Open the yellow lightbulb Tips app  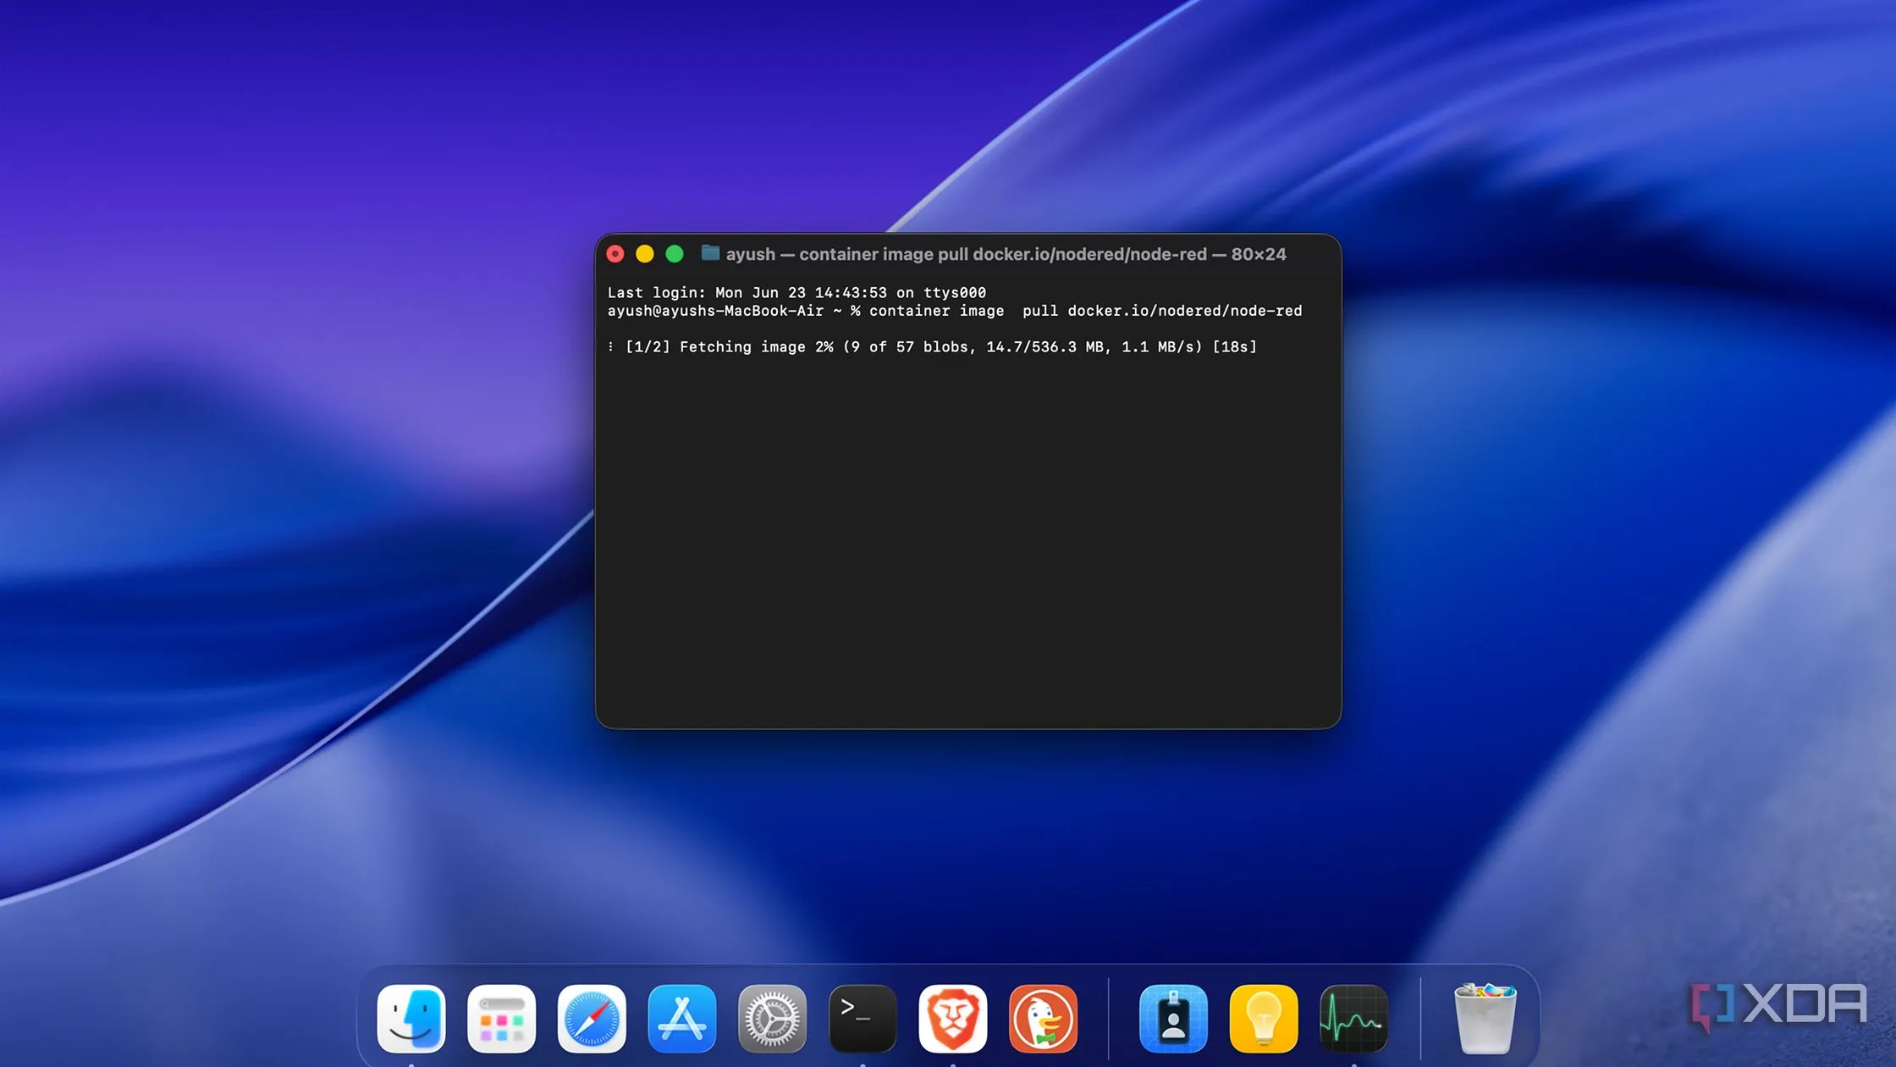pyautogui.click(x=1263, y=1018)
